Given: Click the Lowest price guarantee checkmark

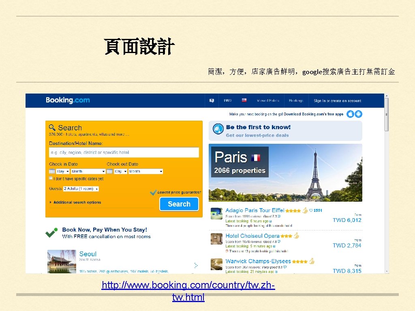Looking at the screenshot, I should [x=153, y=192].
